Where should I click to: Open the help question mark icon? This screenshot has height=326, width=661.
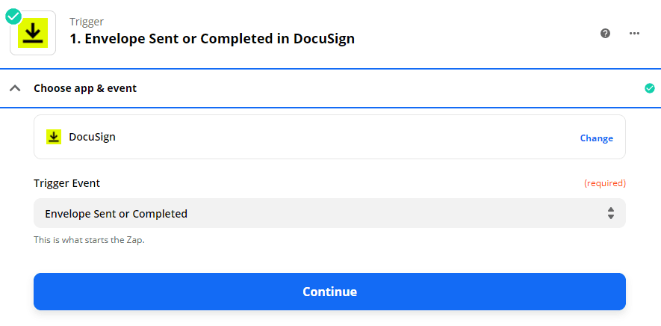pos(606,33)
